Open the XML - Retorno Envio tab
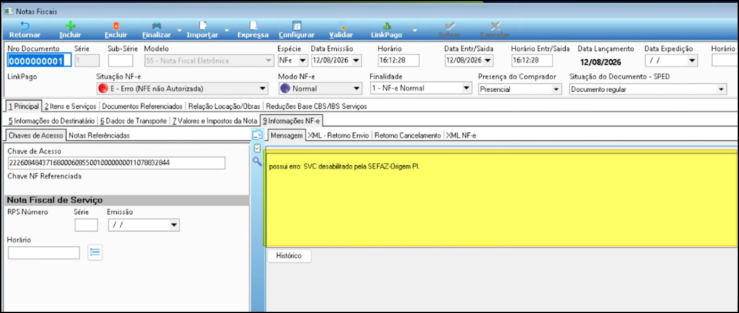The height and width of the screenshot is (313, 739). [x=339, y=135]
